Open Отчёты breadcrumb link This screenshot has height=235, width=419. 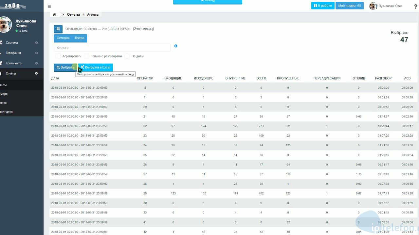pyautogui.click(x=73, y=14)
